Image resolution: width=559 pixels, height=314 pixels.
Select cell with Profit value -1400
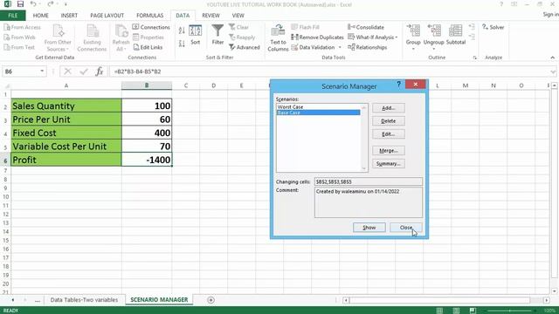[147, 160]
